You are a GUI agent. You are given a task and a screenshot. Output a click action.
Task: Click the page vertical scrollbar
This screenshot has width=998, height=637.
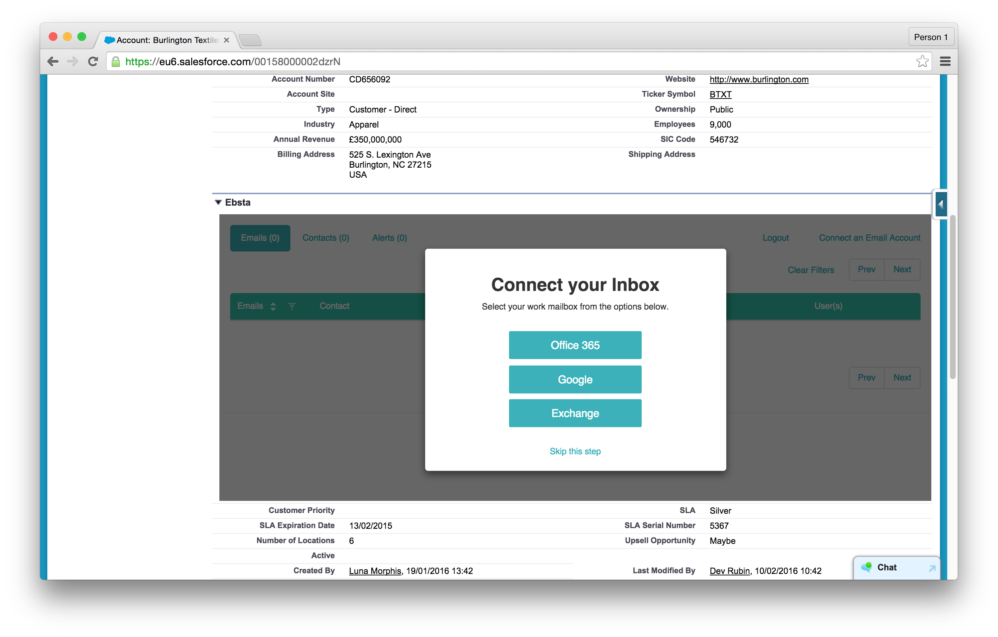click(952, 297)
